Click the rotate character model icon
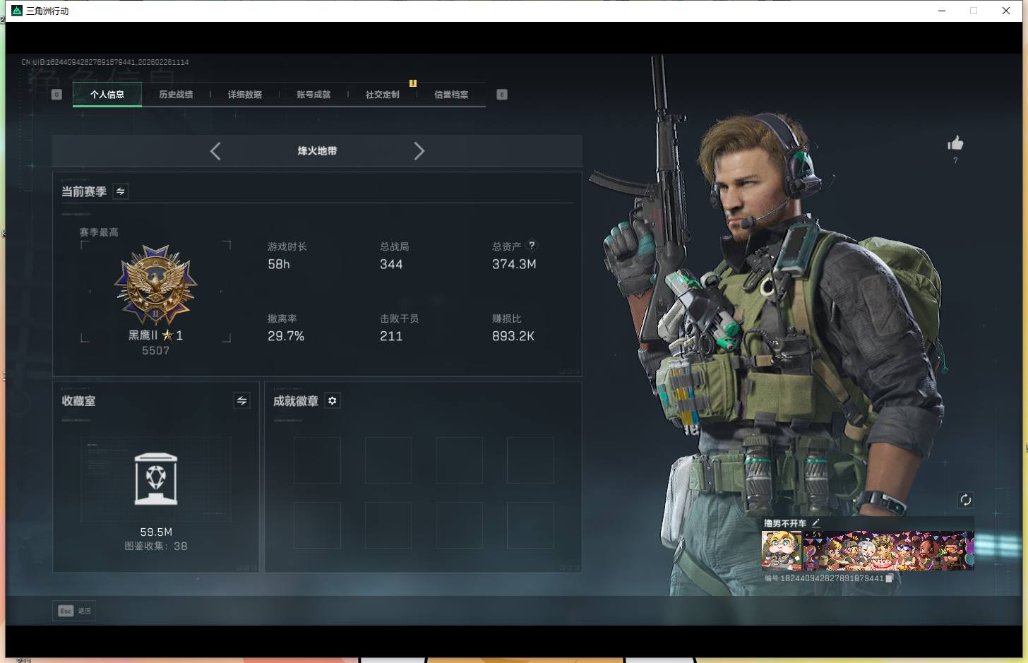The height and width of the screenshot is (663, 1028). pyautogui.click(x=965, y=500)
